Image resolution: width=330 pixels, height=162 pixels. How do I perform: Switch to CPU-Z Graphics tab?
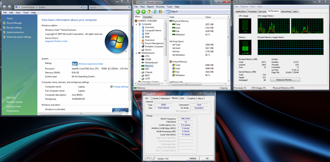[x=192, y=99]
